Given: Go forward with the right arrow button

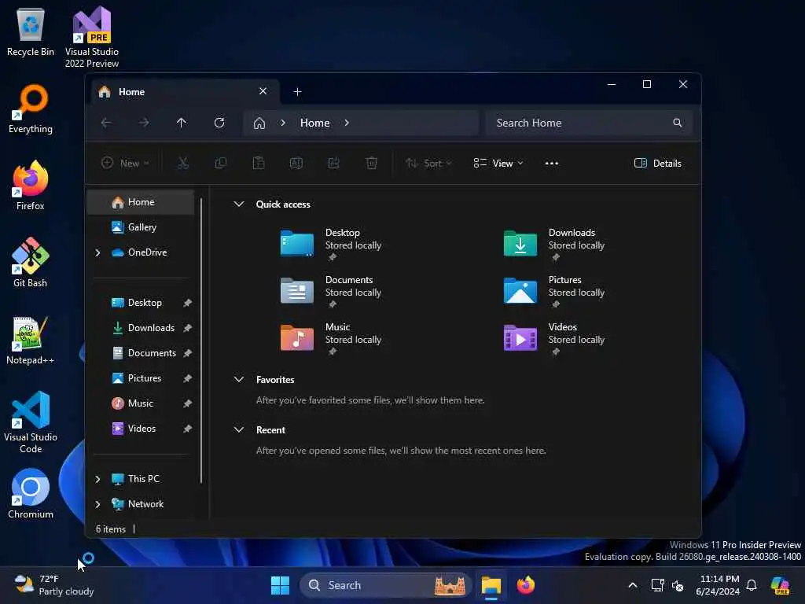Looking at the screenshot, I should click(144, 123).
